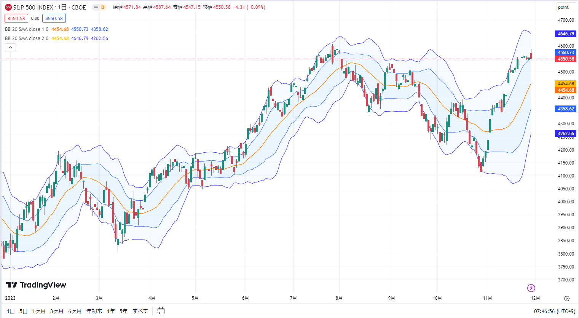Click the 4700.00 price axis label
This screenshot has height=318, width=579.
tap(566, 20)
